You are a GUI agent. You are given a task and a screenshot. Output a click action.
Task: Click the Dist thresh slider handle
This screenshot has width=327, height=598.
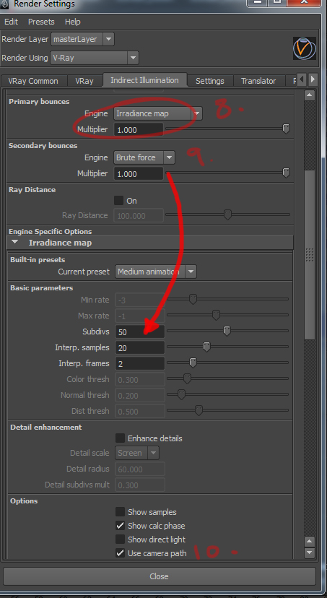click(199, 410)
